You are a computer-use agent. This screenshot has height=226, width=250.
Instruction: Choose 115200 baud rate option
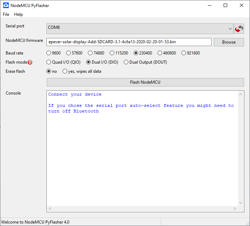pos(112,53)
